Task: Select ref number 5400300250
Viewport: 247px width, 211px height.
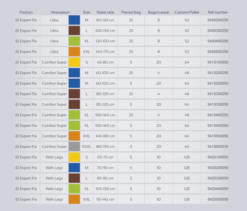Action: point(218,31)
